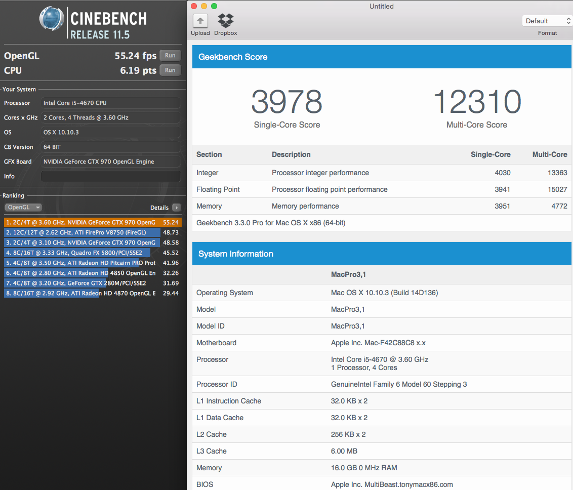Viewport: 573px width, 490px height.
Task: Click the Single-Core Score 3978
Action: pyautogui.click(x=286, y=102)
